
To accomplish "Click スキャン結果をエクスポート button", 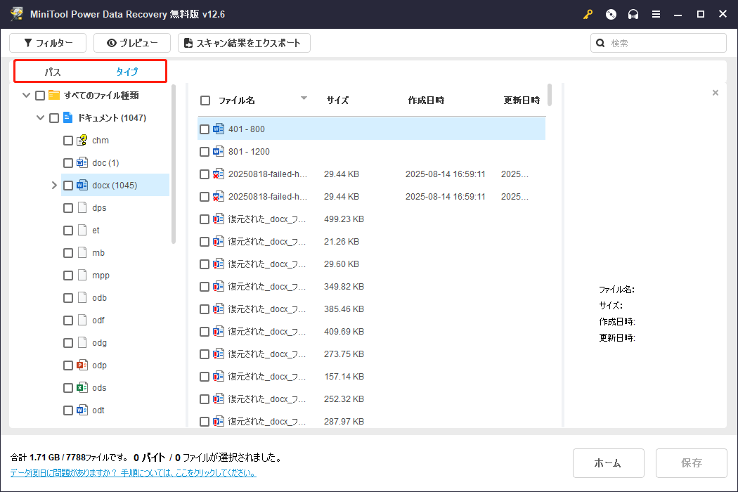I will point(244,43).
